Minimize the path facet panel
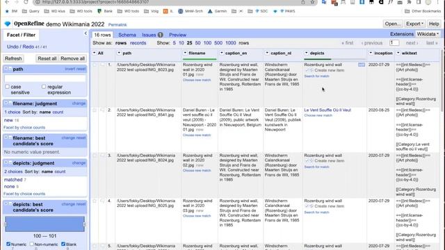This screenshot has height=250, width=445. (x=10, y=69)
